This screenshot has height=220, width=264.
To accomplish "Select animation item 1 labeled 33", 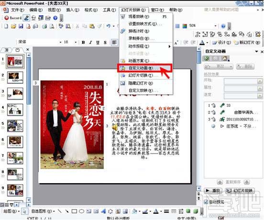I will (x=233, y=105).
